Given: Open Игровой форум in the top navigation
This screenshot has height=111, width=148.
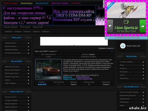Looking at the screenshot, I should (26, 3).
